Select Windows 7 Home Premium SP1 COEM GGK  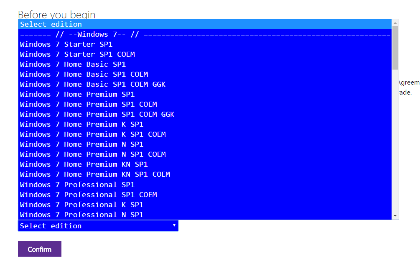coord(205,114)
